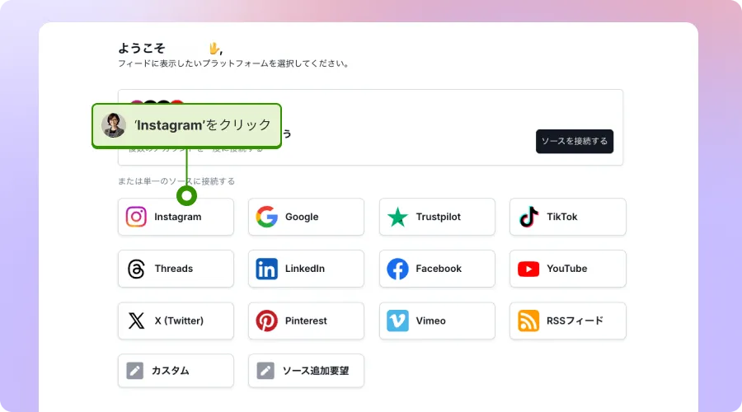
Task: Open the カスタム text label
Action: pyautogui.click(x=171, y=371)
